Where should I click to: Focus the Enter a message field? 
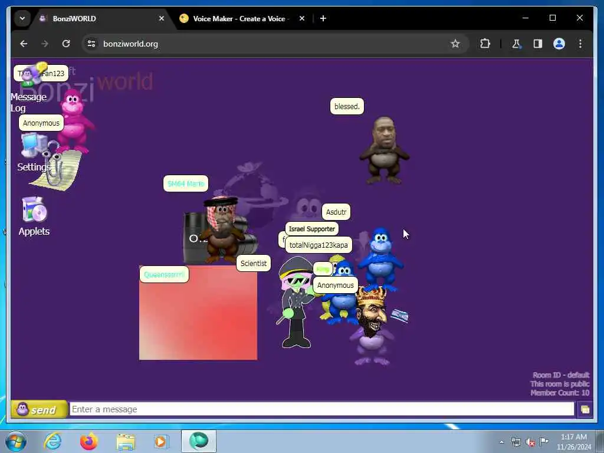[321, 409]
